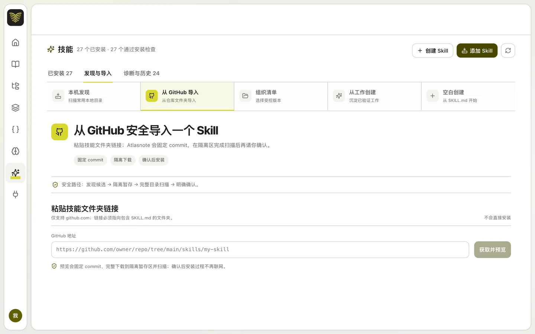Switch to the 已安装 27 tab

click(x=60, y=73)
